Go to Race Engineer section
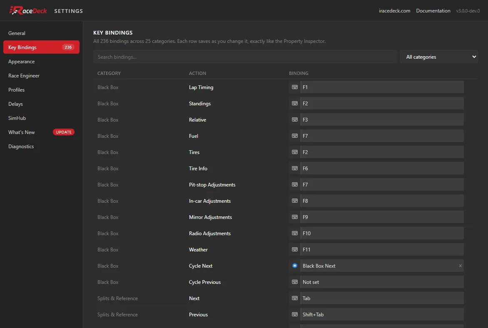The image size is (488, 328). (x=41, y=76)
